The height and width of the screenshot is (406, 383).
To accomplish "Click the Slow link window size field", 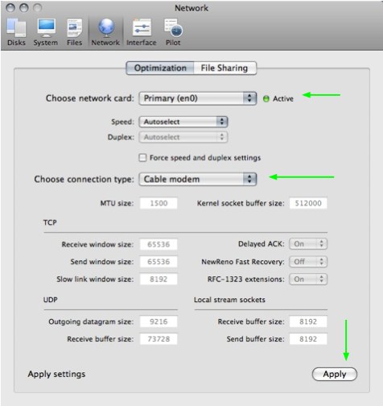I will (x=159, y=280).
